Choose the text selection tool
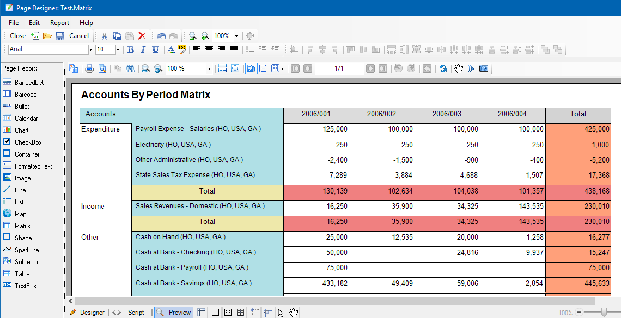Viewport: 621px width, 318px height. 471,68
